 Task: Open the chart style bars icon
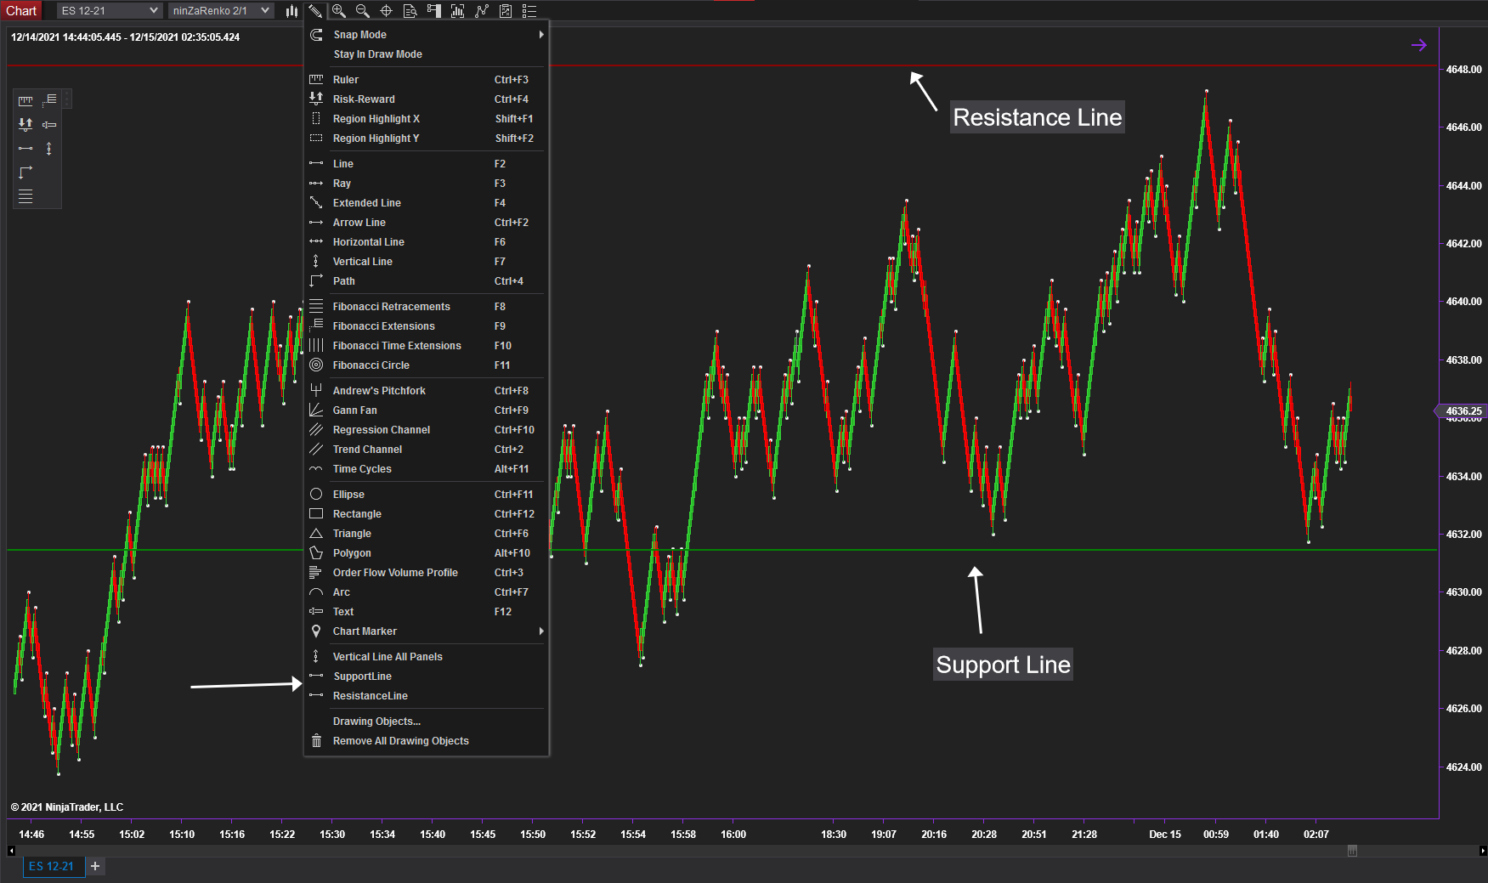point(291,11)
